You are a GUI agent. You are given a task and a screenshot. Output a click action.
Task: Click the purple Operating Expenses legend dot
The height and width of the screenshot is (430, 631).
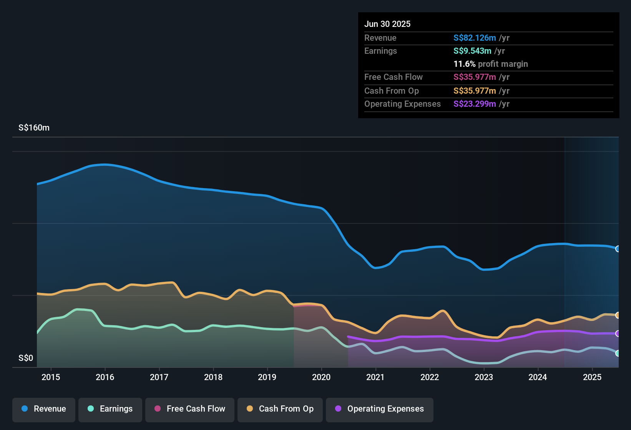pos(338,408)
